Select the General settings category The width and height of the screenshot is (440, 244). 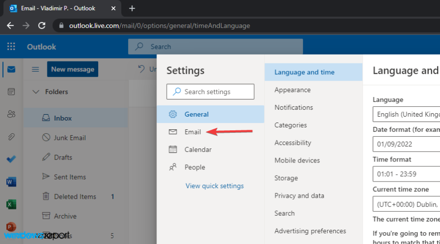coord(210,114)
